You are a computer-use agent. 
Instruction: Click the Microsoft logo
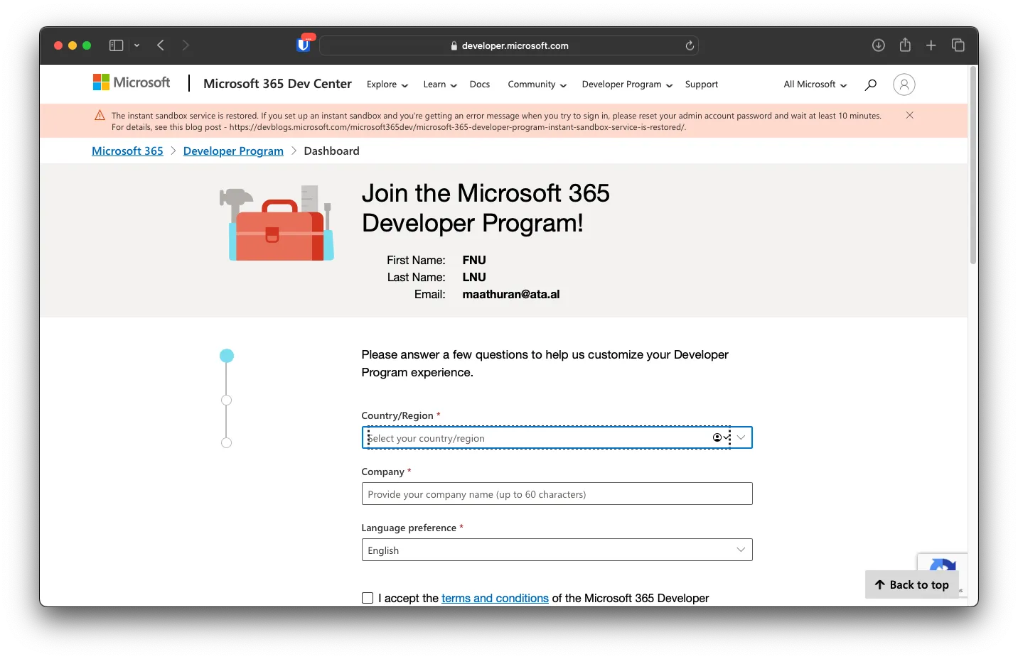pos(132,82)
